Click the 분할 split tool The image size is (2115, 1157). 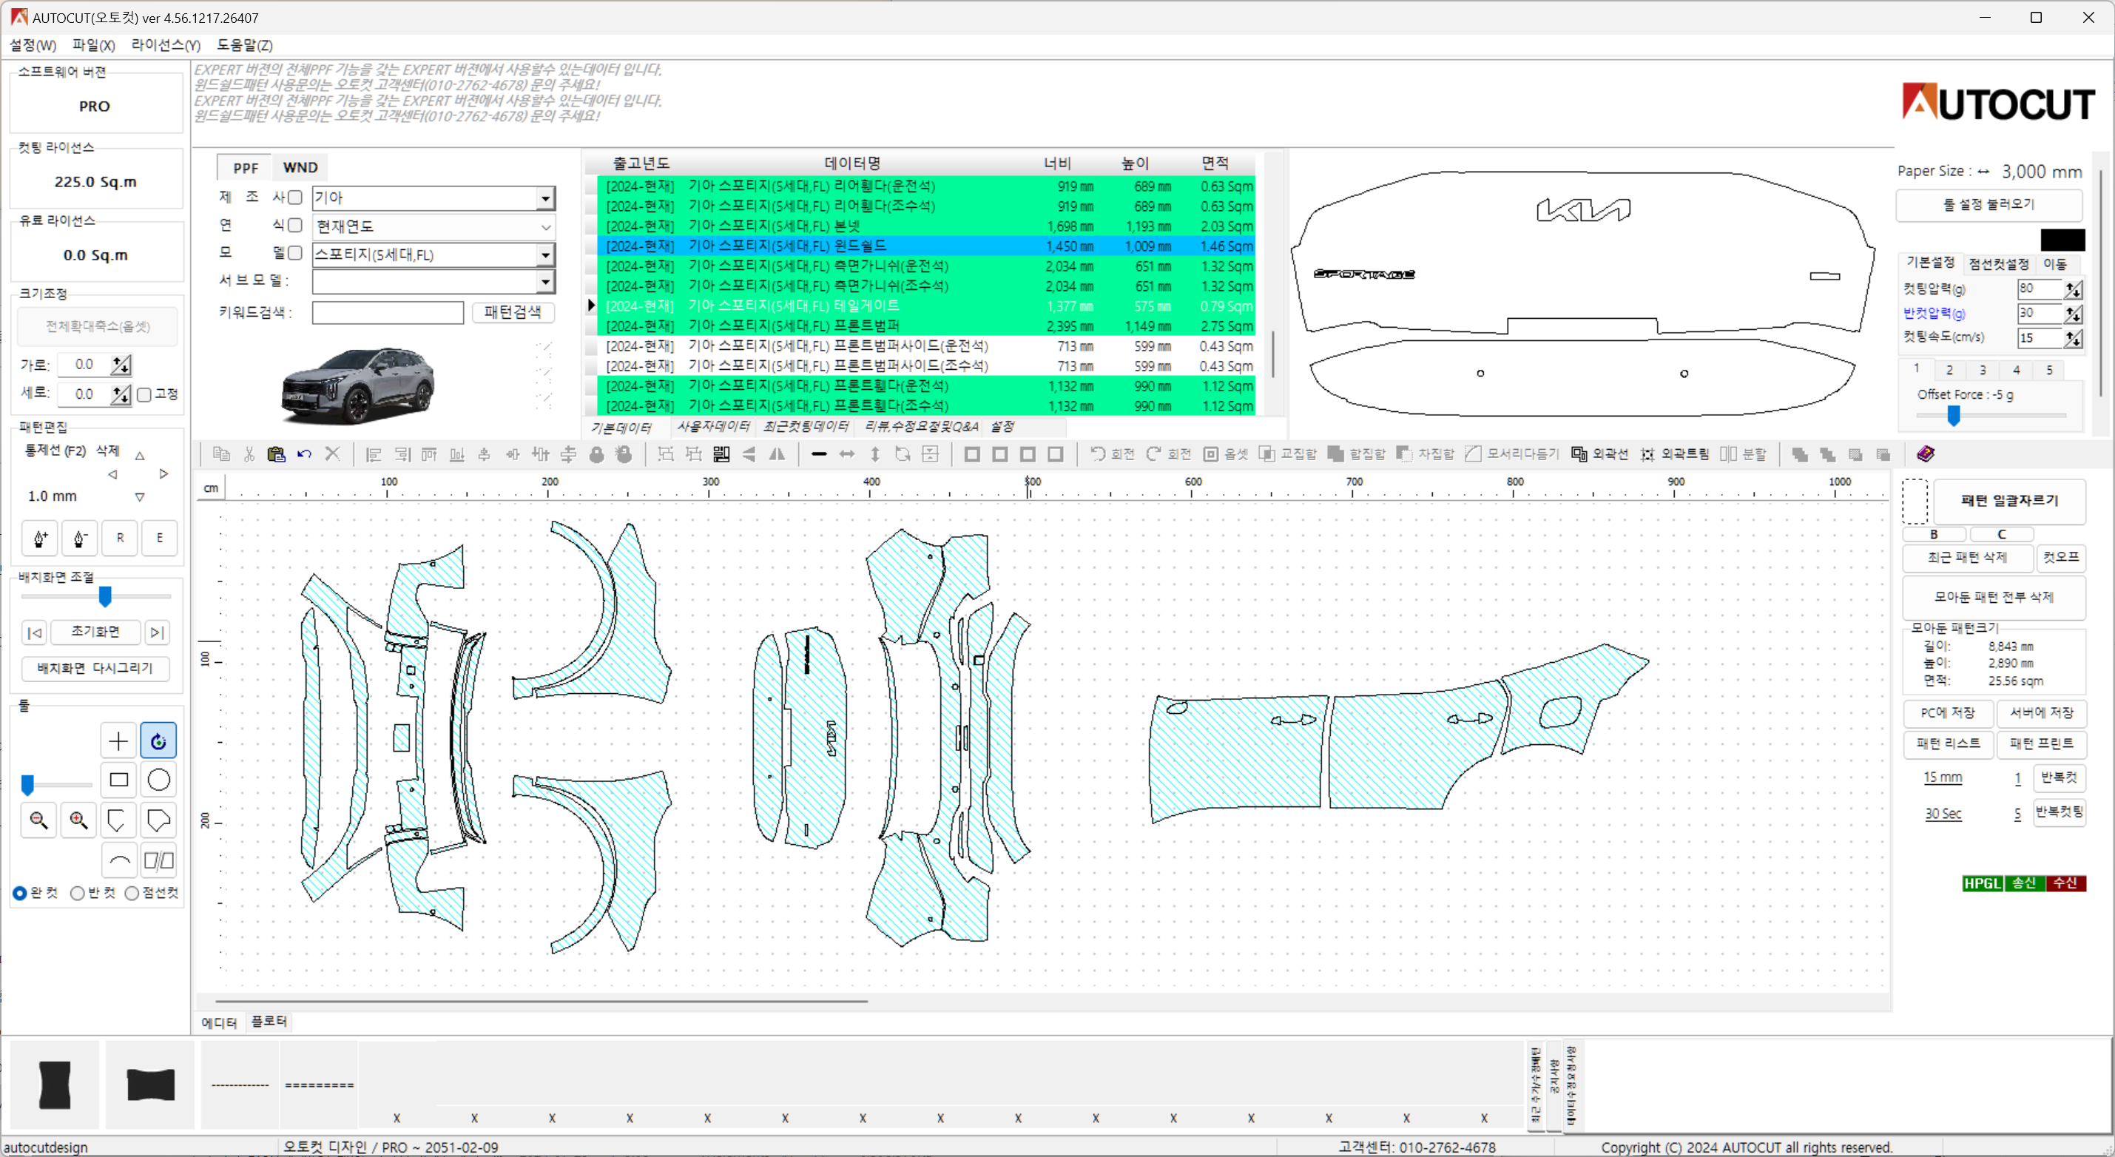click(x=1743, y=454)
